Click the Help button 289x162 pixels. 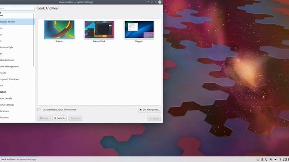click(44, 118)
